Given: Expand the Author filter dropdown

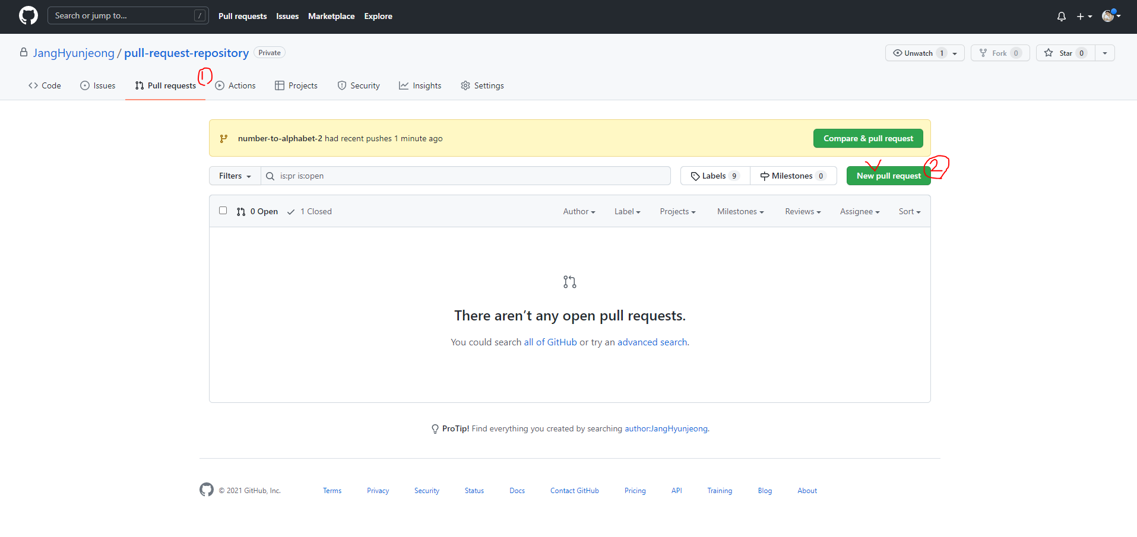Looking at the screenshot, I should [579, 211].
